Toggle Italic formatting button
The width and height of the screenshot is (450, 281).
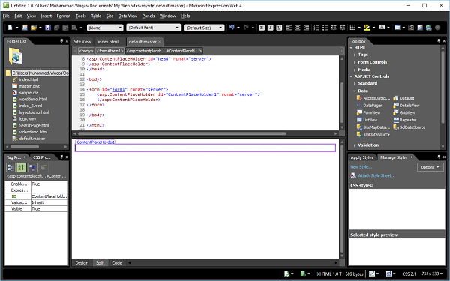click(270, 28)
